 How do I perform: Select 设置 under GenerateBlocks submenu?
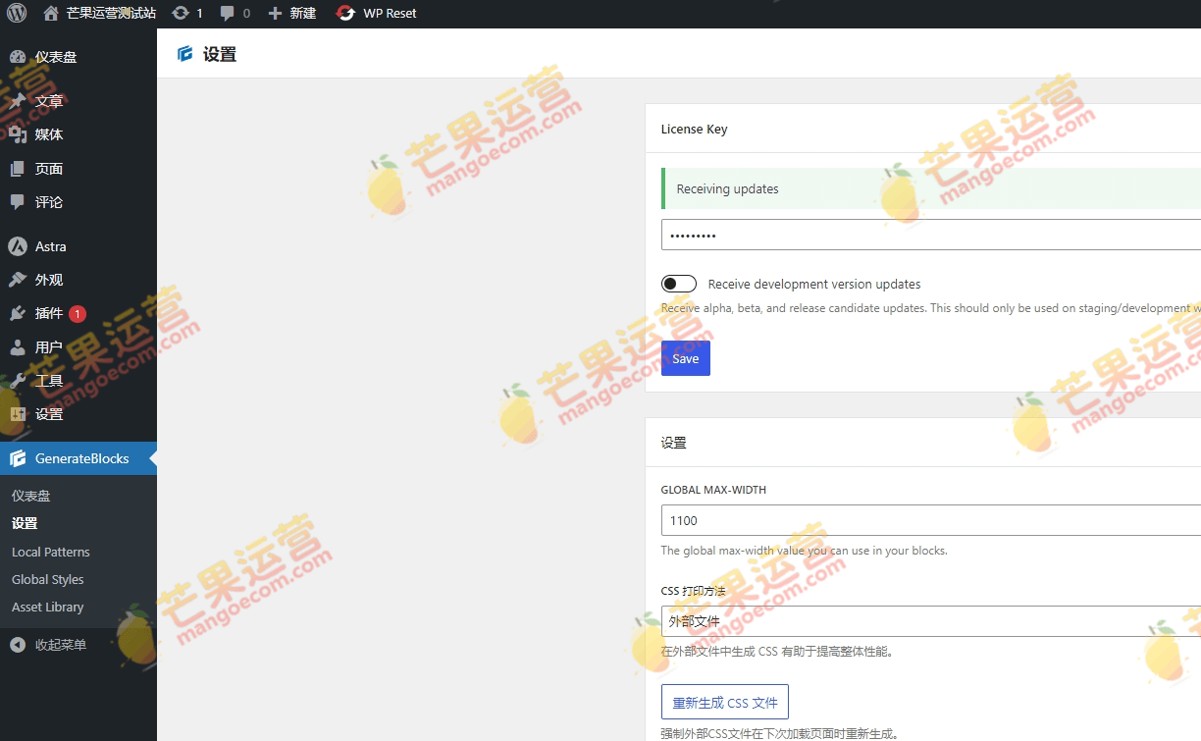click(x=24, y=523)
